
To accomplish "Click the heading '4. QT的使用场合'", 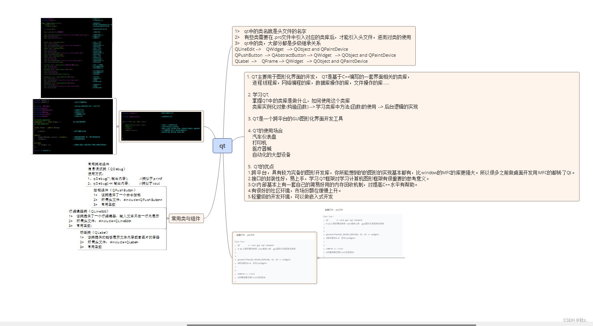I will (265, 131).
